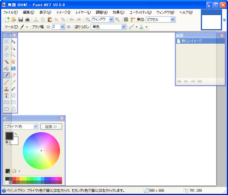
Task: Open the 編集(E) menu
Action: (28, 12)
